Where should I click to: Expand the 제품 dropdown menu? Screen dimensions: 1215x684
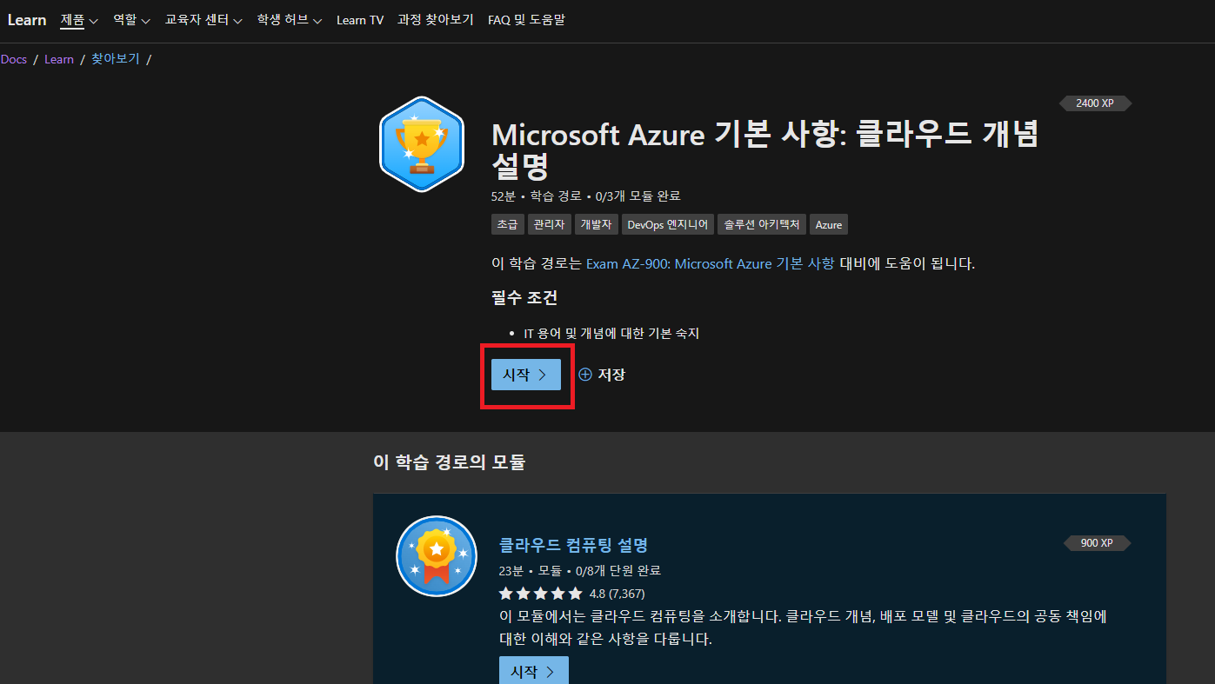click(x=79, y=19)
